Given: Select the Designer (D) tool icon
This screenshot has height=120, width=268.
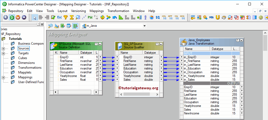Looking at the screenshot, I should coord(12,17).
